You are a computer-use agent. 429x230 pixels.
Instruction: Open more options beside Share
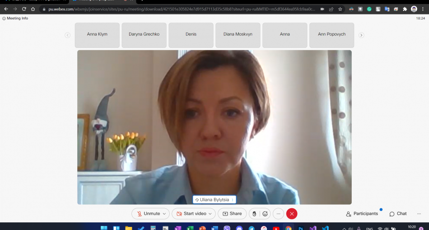(278, 214)
